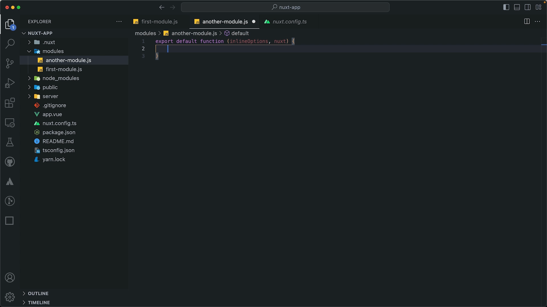Toggle the secondary side bar
The height and width of the screenshot is (307, 547).
(528, 7)
